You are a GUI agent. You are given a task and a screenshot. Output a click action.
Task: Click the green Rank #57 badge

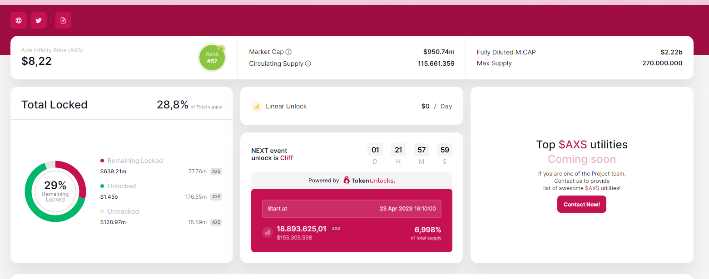212,58
